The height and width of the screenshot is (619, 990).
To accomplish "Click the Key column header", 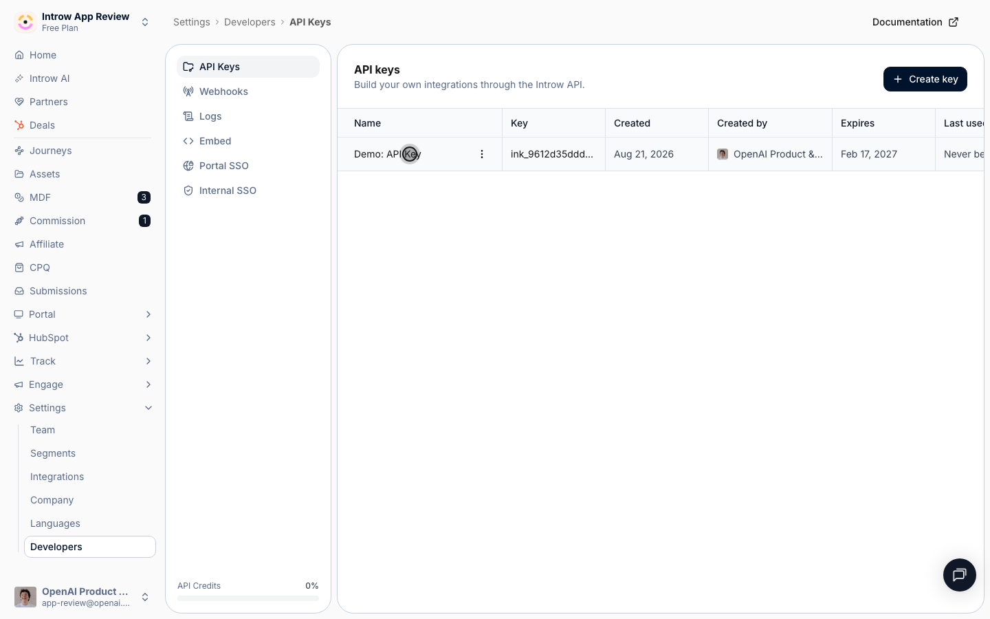I will point(554,123).
